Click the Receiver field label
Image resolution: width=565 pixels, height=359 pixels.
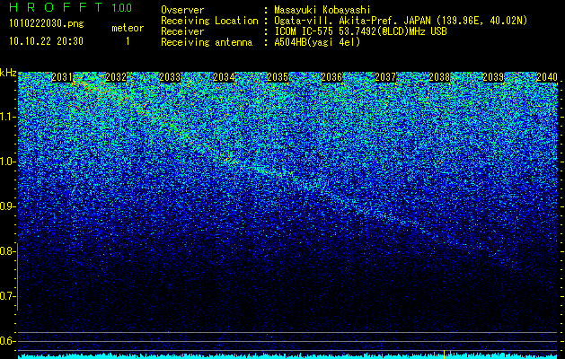[x=182, y=31]
